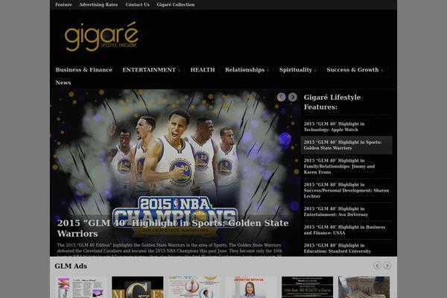Open the black text-heavy ad thumbnail
Viewport: 447px width, 298px height.
point(307,287)
